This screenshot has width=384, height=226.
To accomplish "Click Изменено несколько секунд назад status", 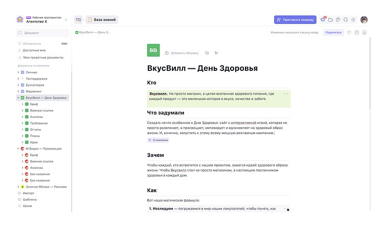I will tap(295, 32).
